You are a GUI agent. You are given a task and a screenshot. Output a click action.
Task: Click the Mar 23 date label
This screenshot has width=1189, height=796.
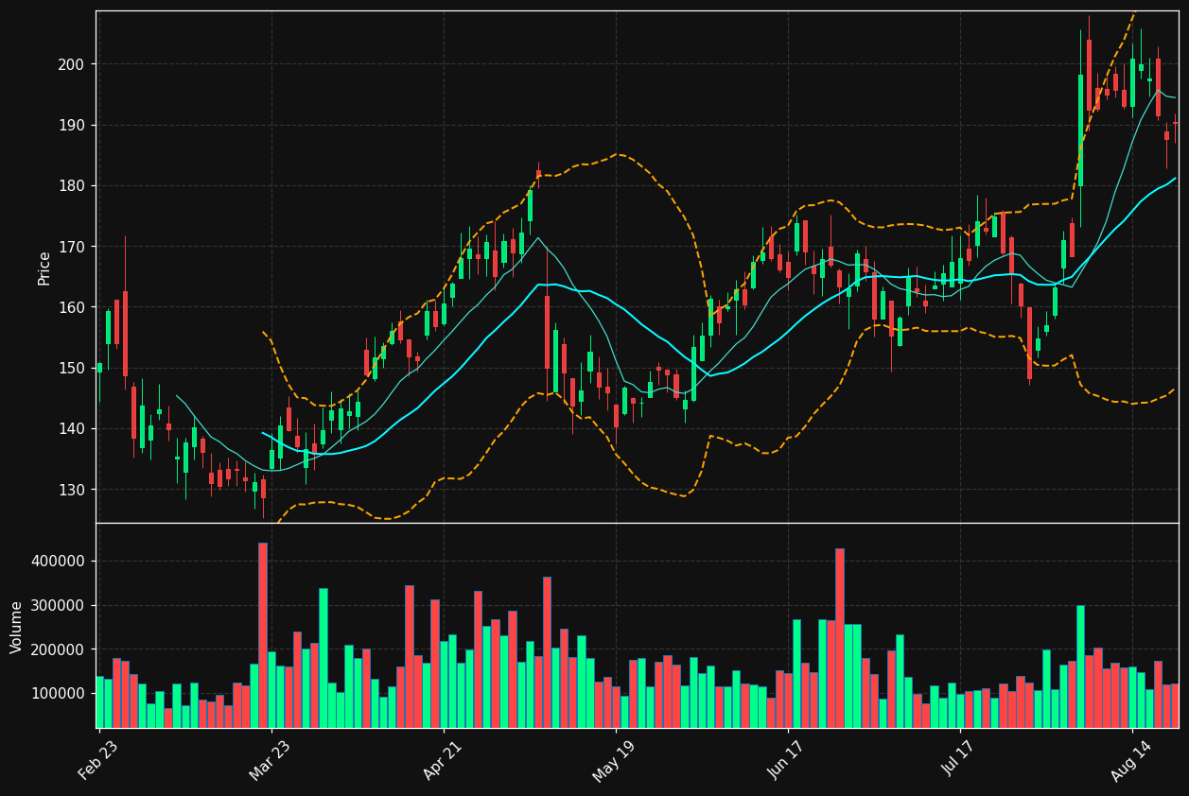pos(271,759)
